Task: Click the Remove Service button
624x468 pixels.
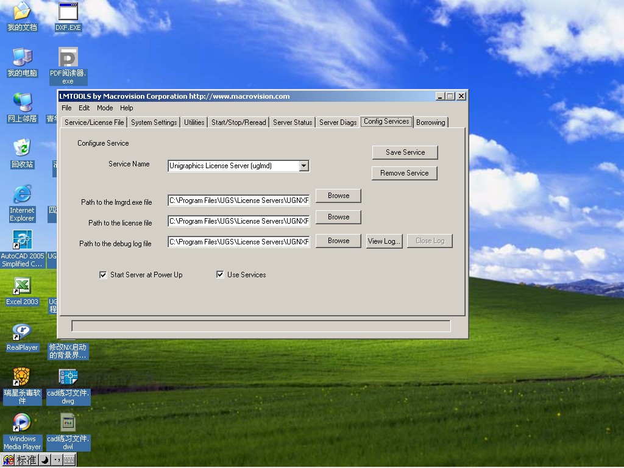Action: click(405, 172)
